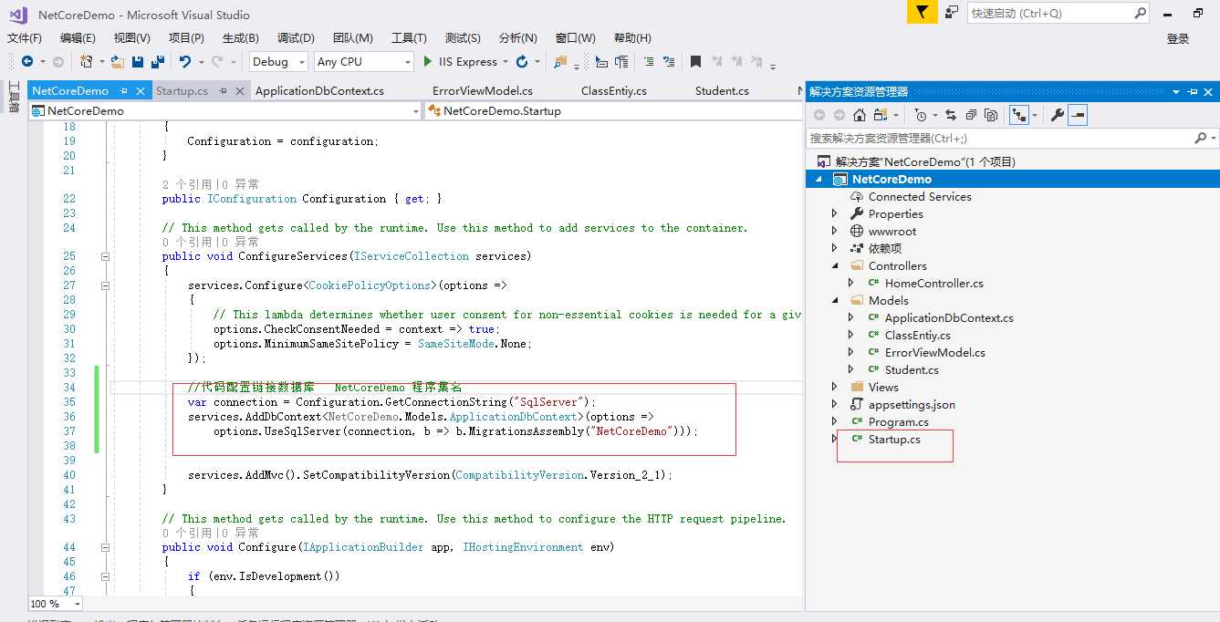
Task: Open Properties with the wrench icon
Action: pyautogui.click(x=1058, y=115)
